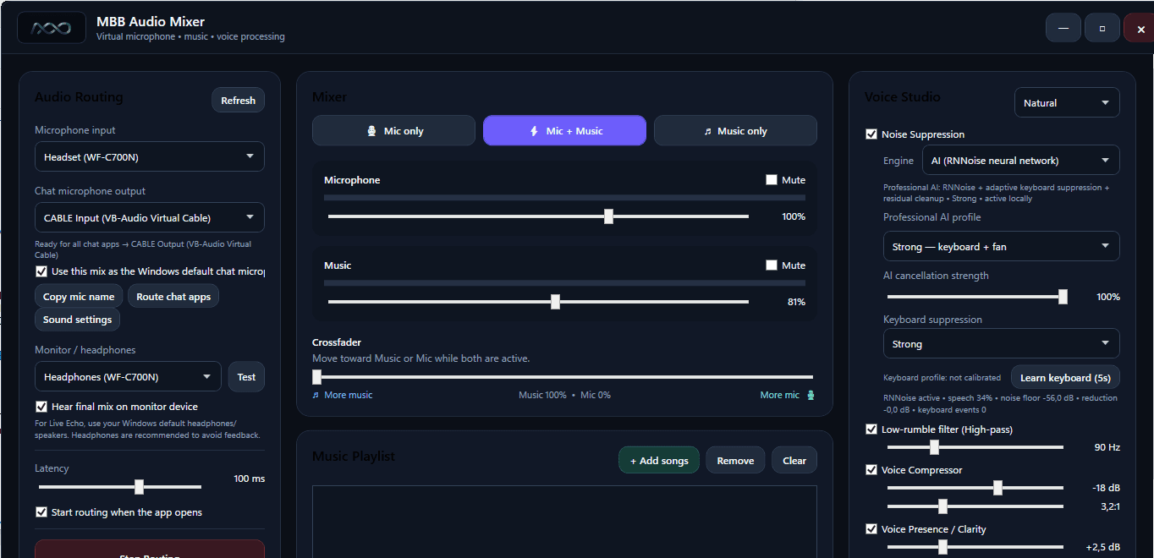Click Refresh in Audio Routing
1154x558 pixels.
[x=239, y=100]
